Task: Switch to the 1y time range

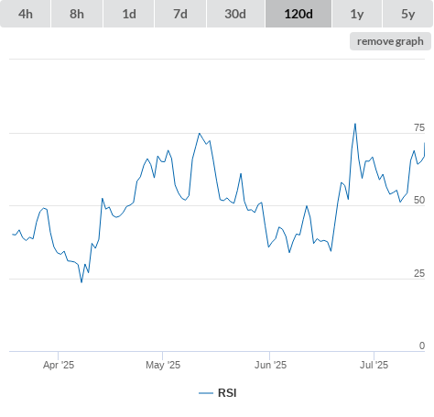Action: coord(357,14)
